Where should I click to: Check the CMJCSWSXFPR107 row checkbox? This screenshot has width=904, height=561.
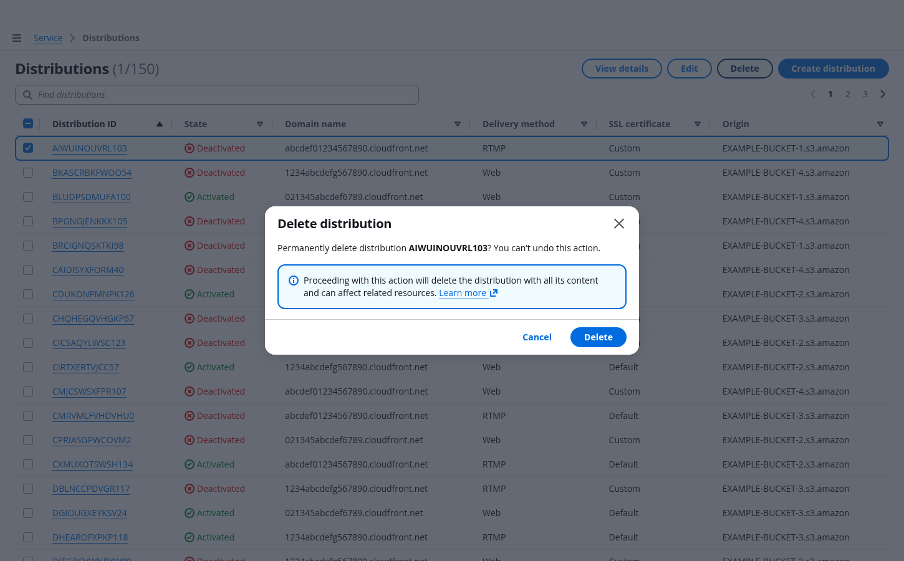point(28,391)
